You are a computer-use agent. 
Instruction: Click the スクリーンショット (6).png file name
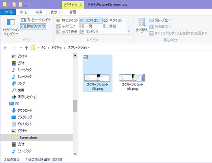pos(132,87)
